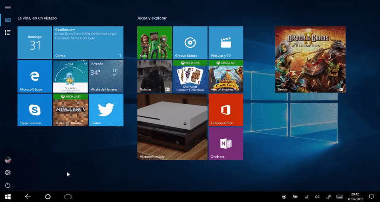Screen dimensions: 380x202
Task: Open the Correo mail tile
Action: pos(88,43)
